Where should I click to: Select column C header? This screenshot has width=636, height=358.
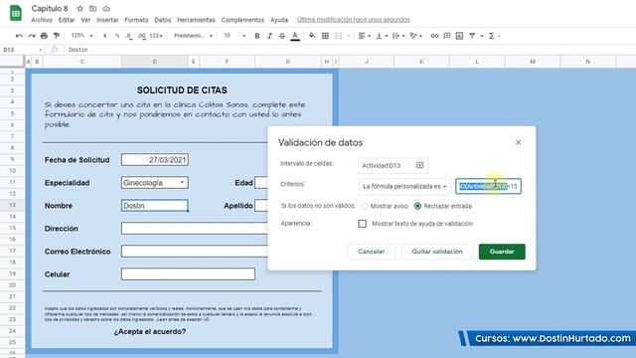82,62
